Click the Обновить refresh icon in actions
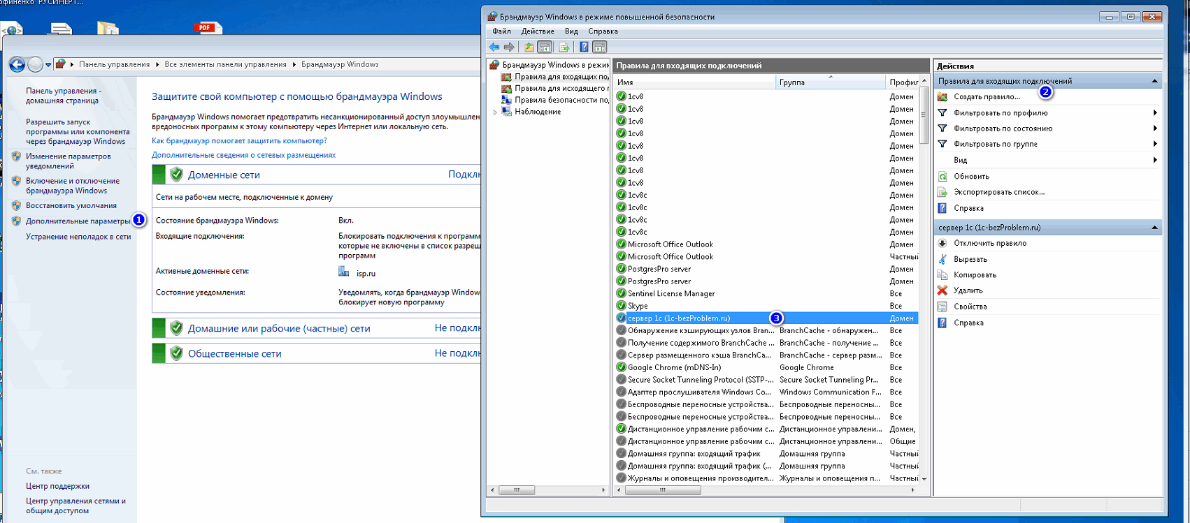The height and width of the screenshot is (523, 1190). tap(942, 177)
